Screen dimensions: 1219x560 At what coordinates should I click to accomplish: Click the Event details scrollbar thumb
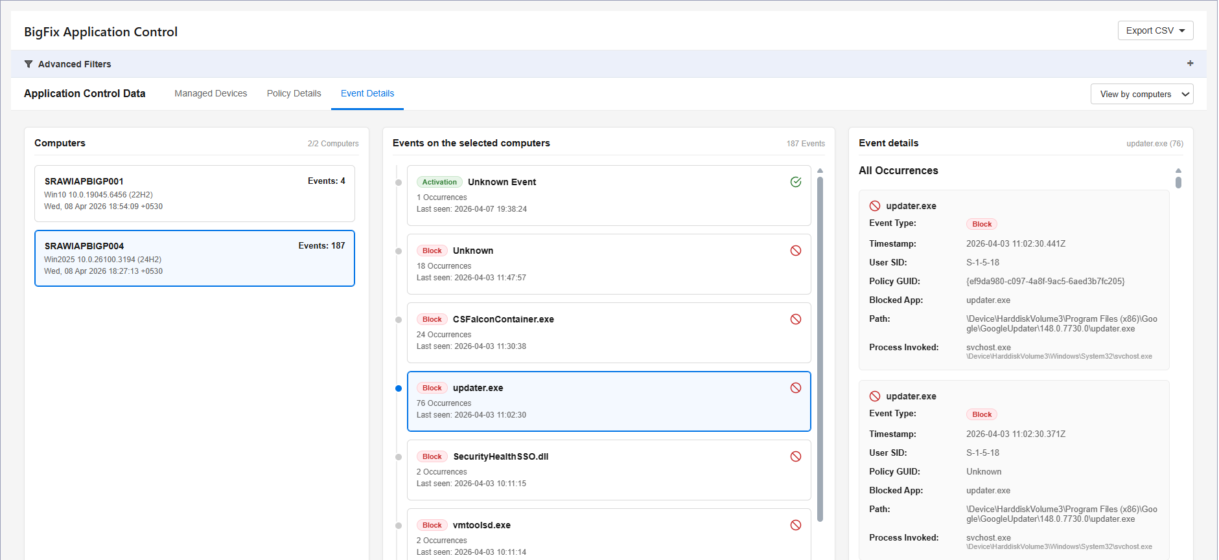1178,183
